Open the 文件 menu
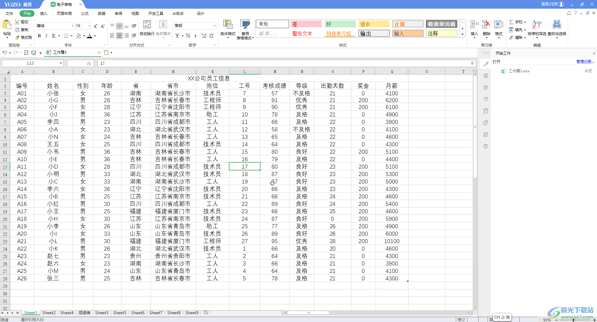The width and height of the screenshot is (597, 322). pos(9,14)
